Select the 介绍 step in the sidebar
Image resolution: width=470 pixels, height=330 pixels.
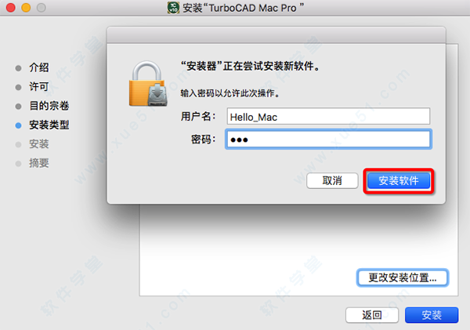(x=39, y=67)
